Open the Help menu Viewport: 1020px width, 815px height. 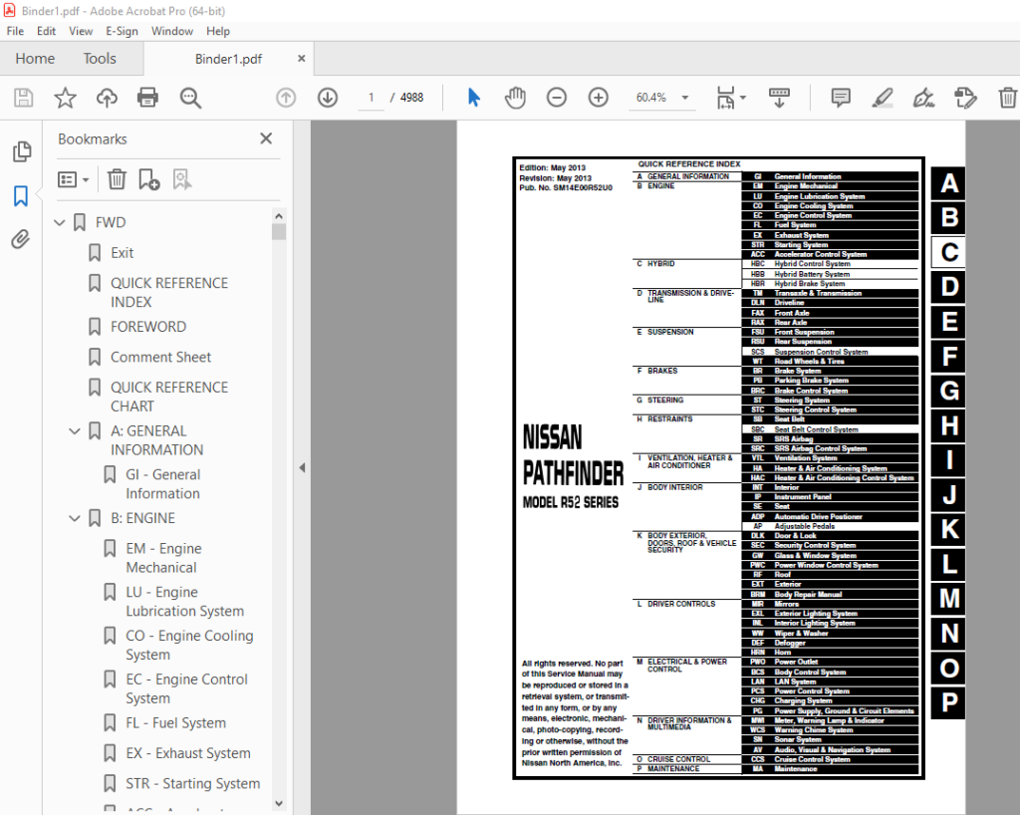[x=218, y=31]
